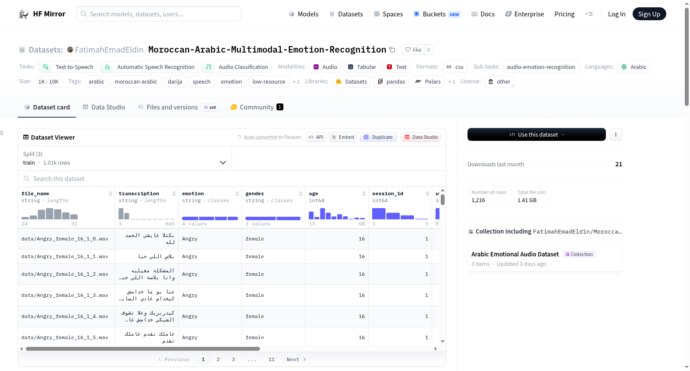The width and height of the screenshot is (690, 371).
Task: Open the more navigation menu icon
Action: (x=589, y=14)
